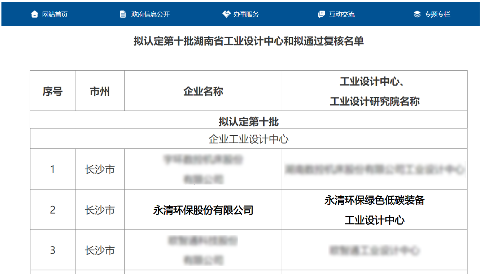This screenshot has width=484, height=274.
Task: Click the handshake icon beside 办事服务
Action: pyautogui.click(x=226, y=14)
